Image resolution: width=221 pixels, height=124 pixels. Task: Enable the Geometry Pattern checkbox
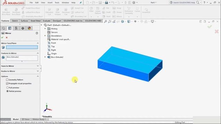click(7, 80)
